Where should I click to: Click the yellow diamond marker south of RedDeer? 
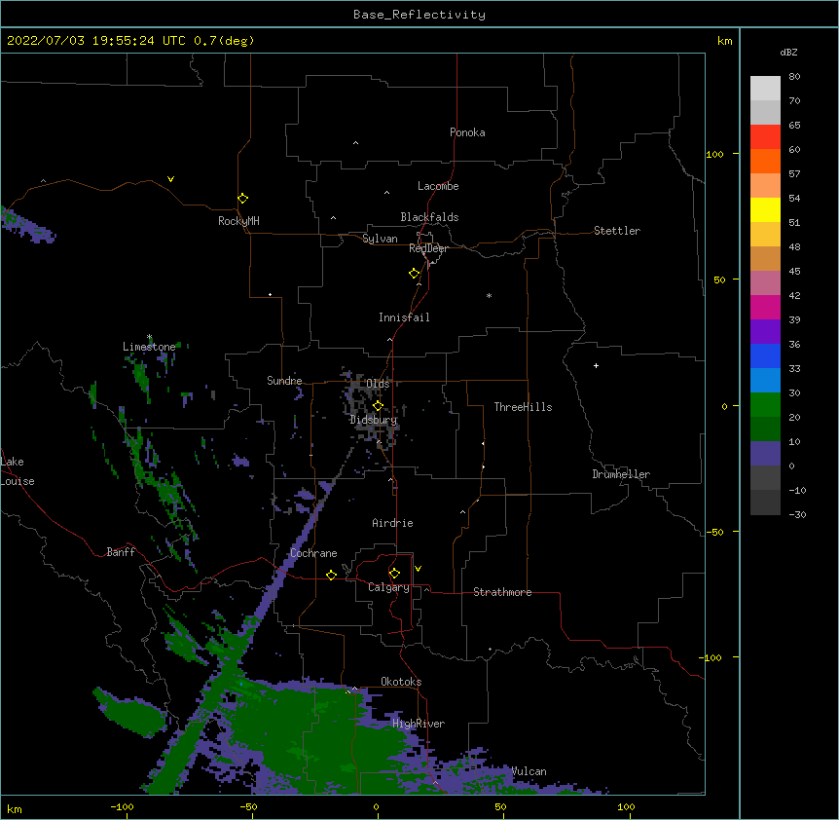tap(415, 274)
